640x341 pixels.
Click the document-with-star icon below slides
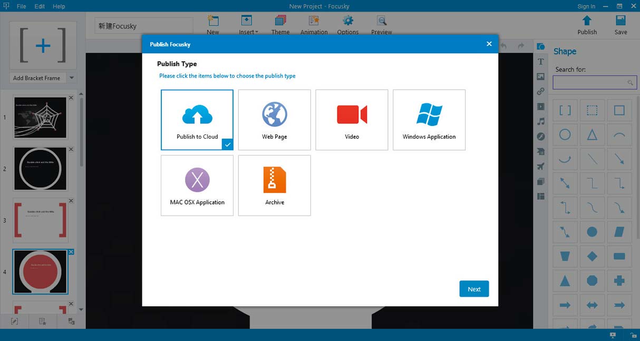(x=43, y=321)
